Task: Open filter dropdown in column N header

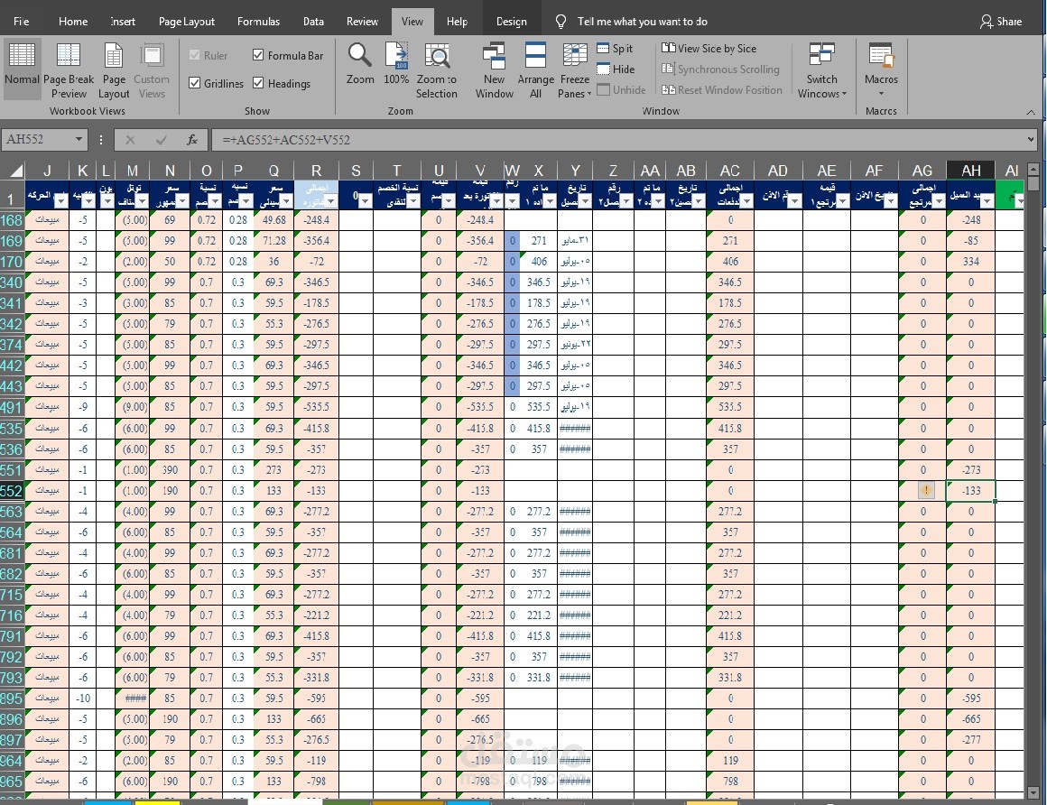Action: (x=181, y=201)
